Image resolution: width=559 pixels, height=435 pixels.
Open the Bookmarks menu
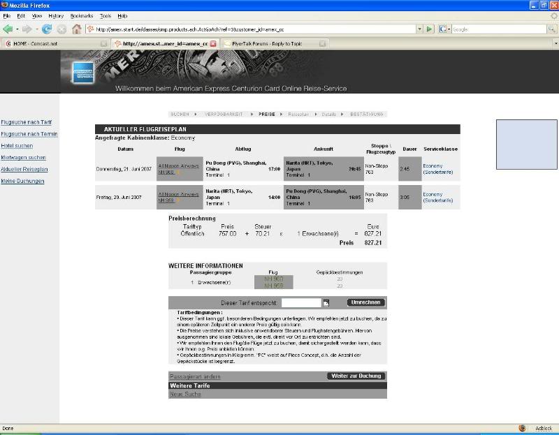point(82,15)
